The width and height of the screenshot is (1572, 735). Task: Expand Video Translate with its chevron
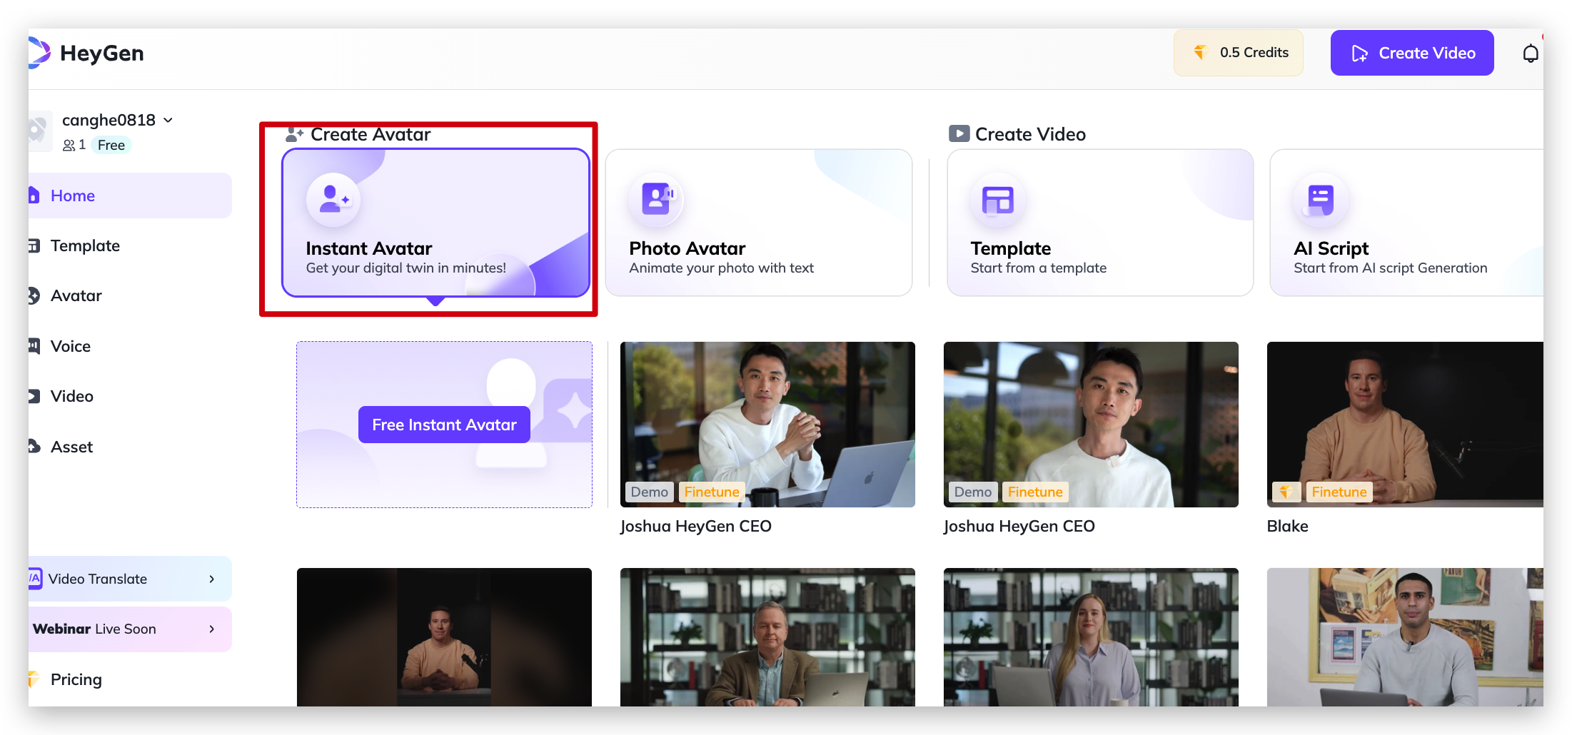pyautogui.click(x=212, y=579)
